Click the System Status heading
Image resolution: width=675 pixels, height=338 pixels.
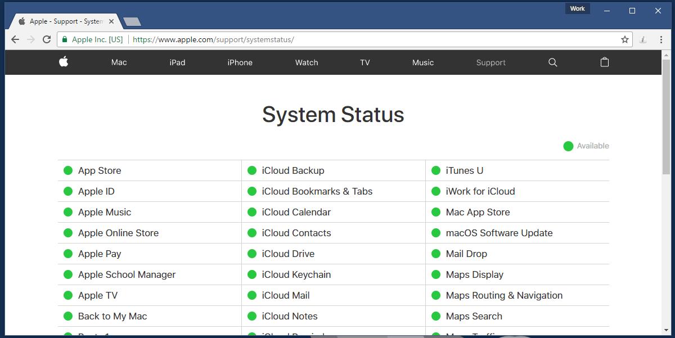(x=333, y=115)
